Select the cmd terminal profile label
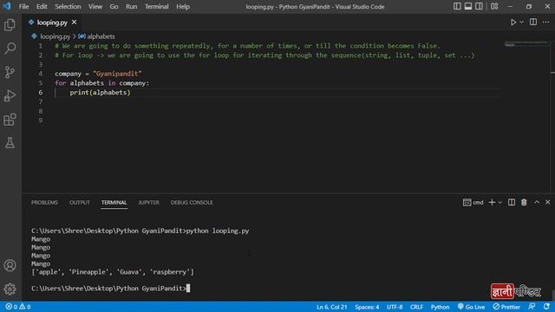Viewport: 555px width, 312px height. (473, 202)
